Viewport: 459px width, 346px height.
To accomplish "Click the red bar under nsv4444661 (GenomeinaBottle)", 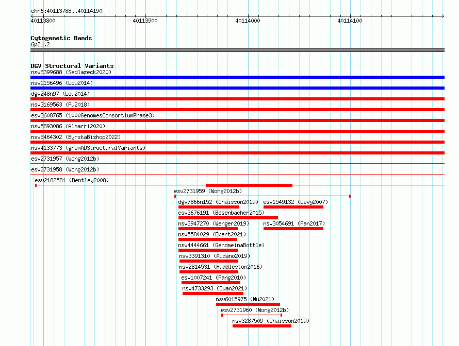I will click(208, 250).
